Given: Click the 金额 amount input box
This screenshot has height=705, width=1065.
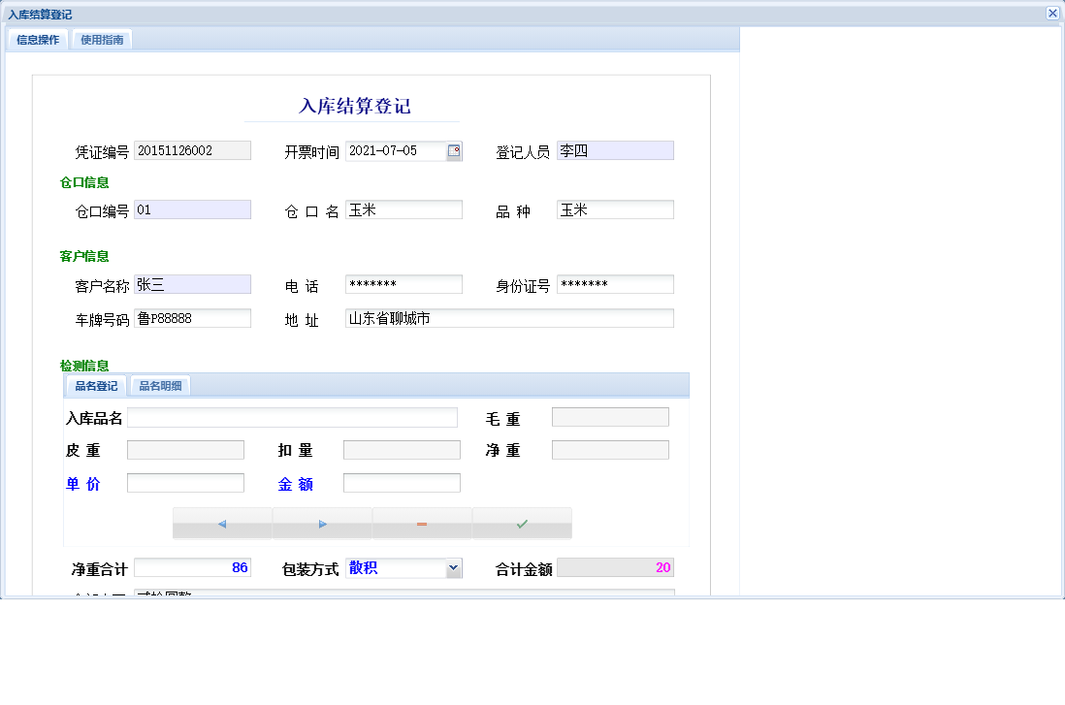Looking at the screenshot, I should click(402, 482).
